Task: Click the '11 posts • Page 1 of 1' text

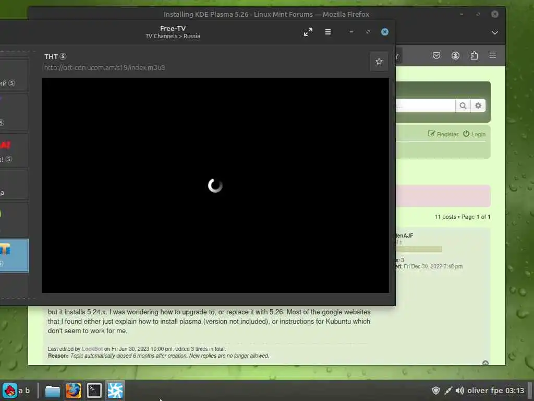Action: [x=463, y=217]
